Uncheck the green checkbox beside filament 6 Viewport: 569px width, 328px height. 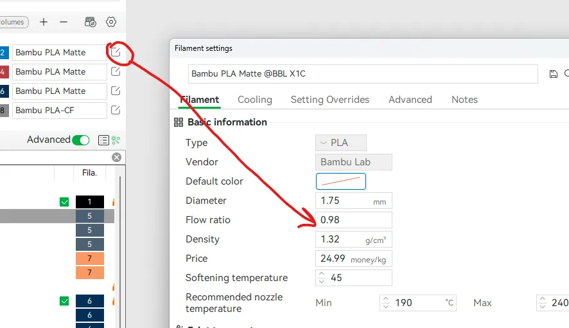tap(64, 301)
